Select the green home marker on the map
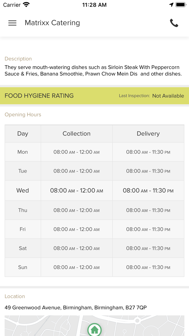 (94, 330)
